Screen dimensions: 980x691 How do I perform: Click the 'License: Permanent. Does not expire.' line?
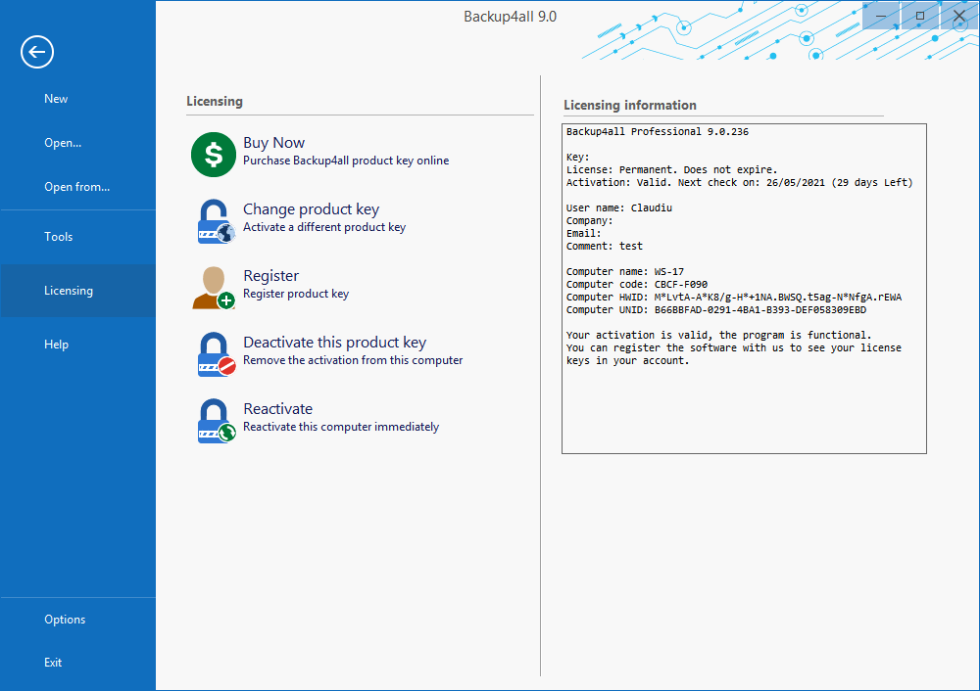click(x=672, y=169)
